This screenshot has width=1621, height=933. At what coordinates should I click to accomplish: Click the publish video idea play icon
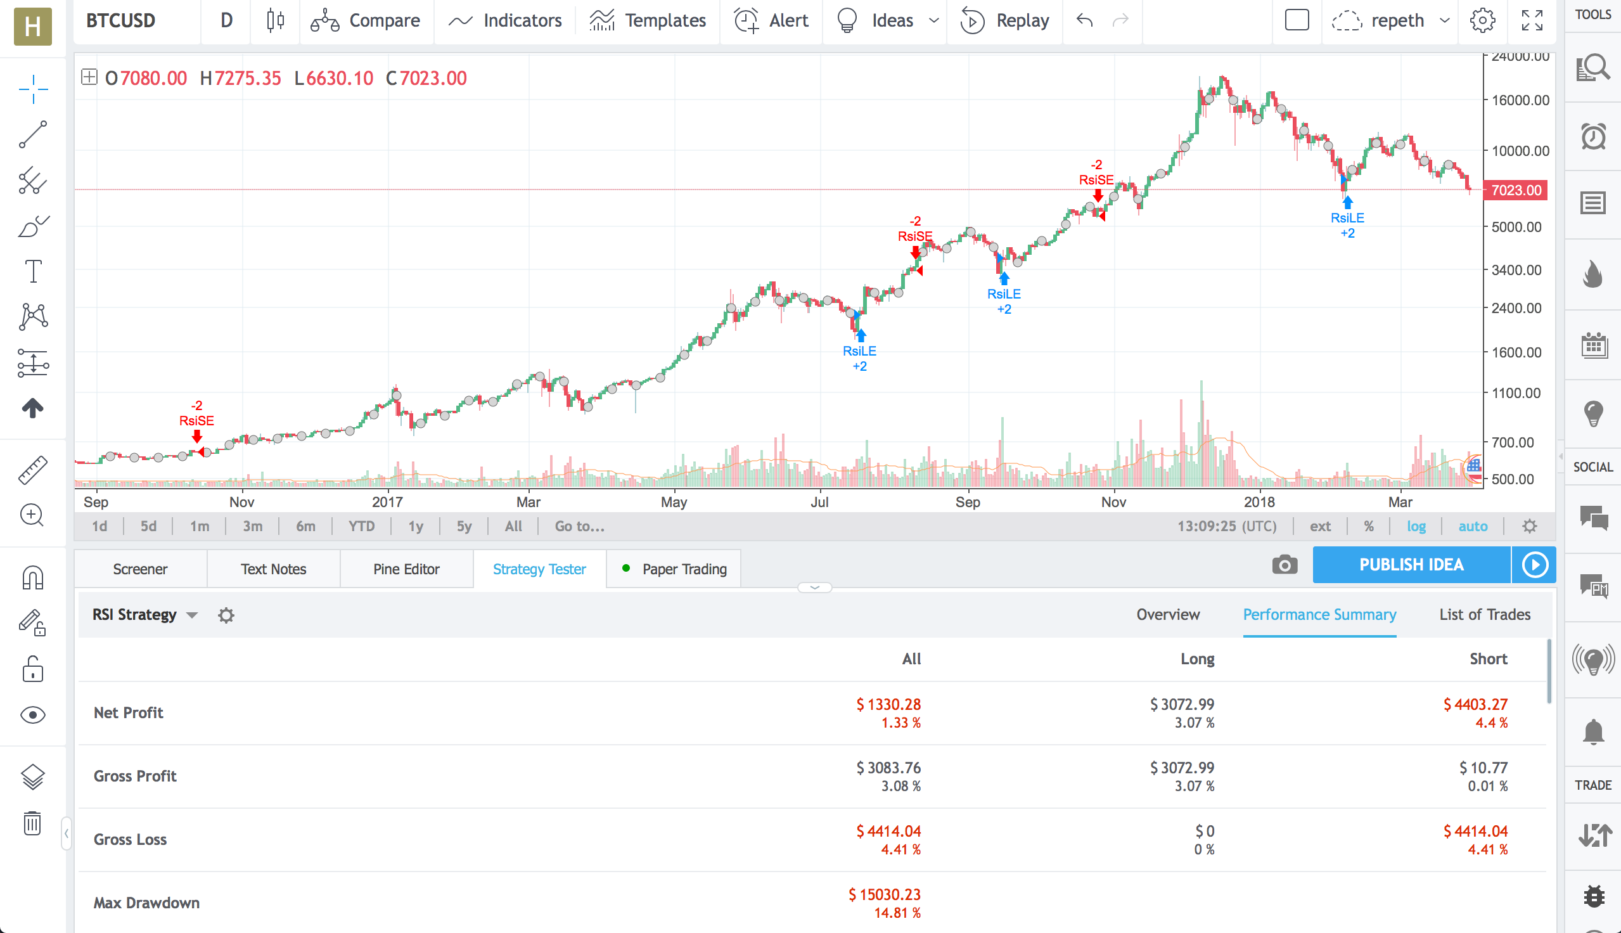(1535, 565)
